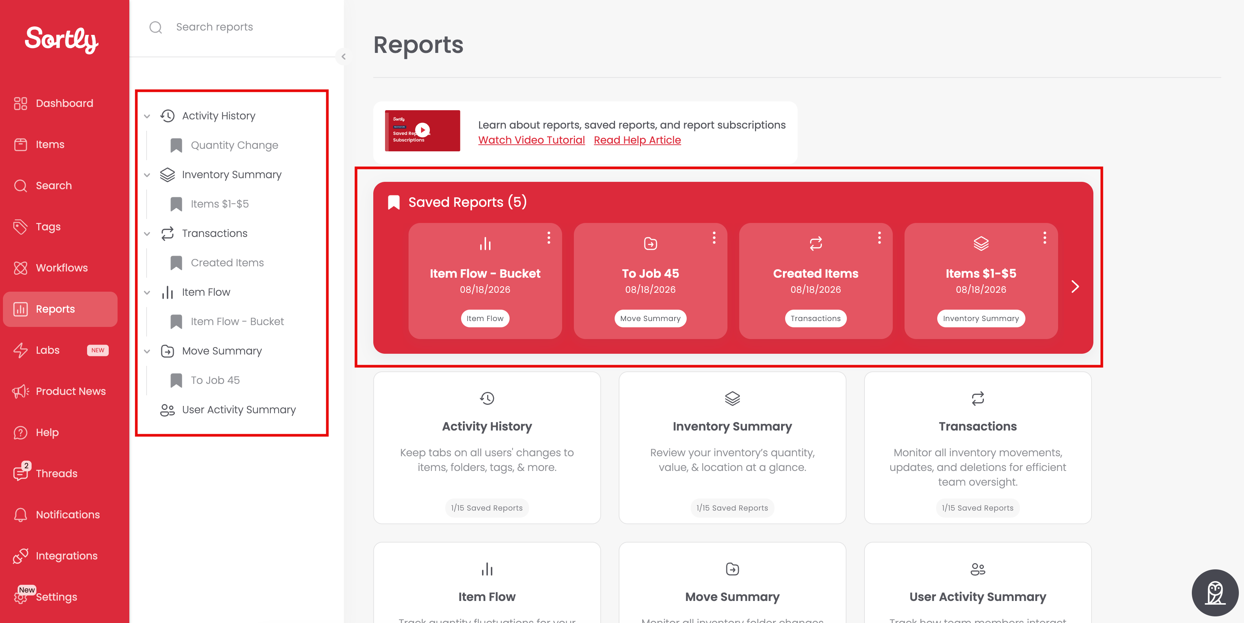Open the Dashboard page
Screen dimensions: 1244x623
click(x=60, y=103)
